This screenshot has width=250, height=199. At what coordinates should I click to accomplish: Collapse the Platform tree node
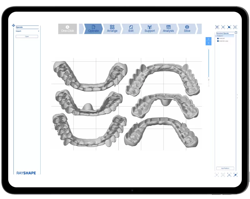coord(216,36)
